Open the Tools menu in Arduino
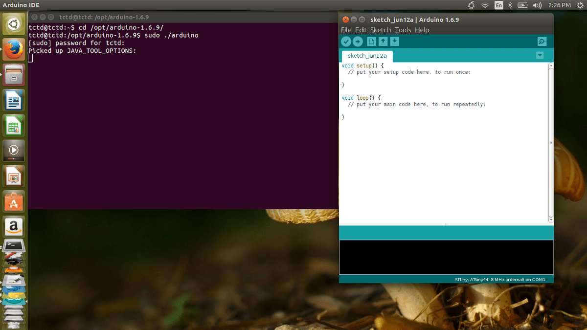 403,30
